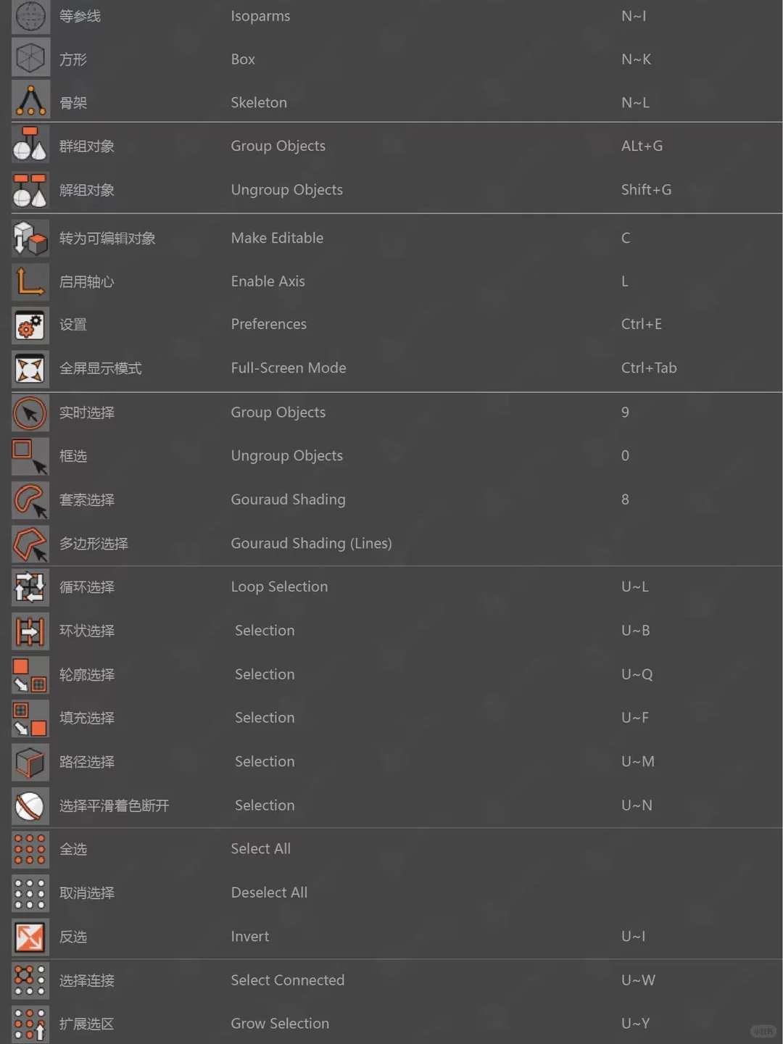The image size is (783, 1044).
Task: Click the Group Objects icon
Action: [30, 145]
